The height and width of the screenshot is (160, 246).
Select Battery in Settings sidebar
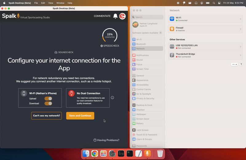[x=147, y=123]
